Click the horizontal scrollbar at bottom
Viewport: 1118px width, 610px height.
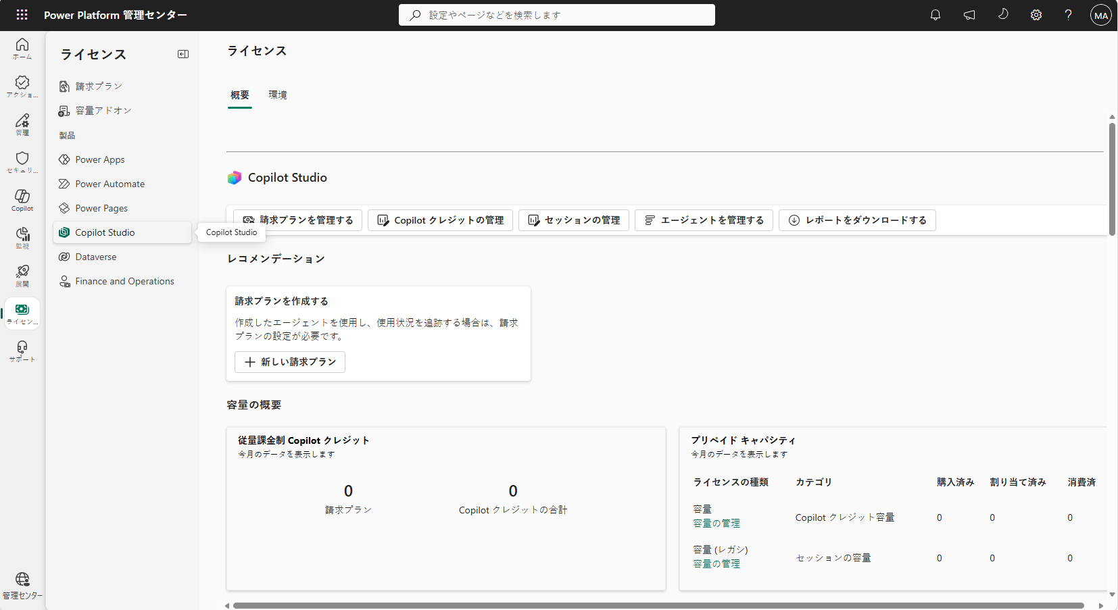pyautogui.click(x=658, y=605)
